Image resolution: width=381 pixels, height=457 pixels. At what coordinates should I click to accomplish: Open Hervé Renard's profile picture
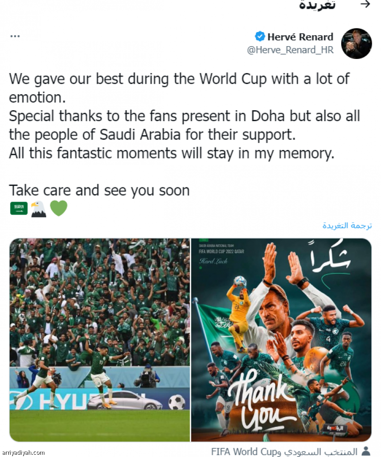(356, 43)
